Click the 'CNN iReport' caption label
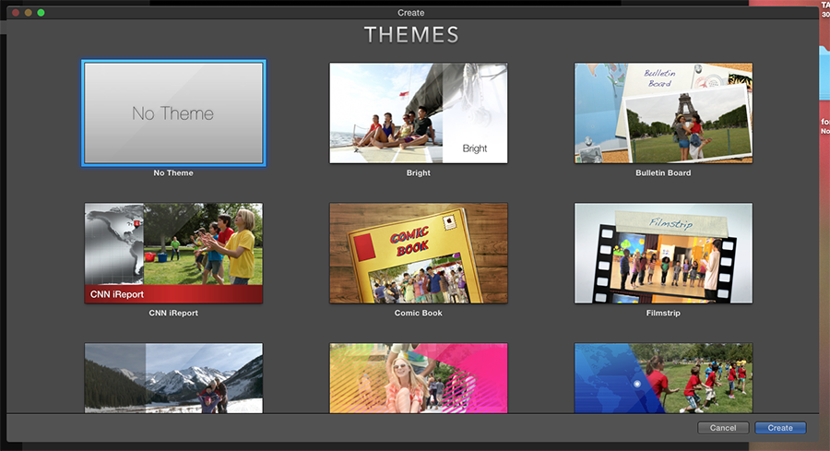The width and height of the screenshot is (830, 451). (173, 313)
